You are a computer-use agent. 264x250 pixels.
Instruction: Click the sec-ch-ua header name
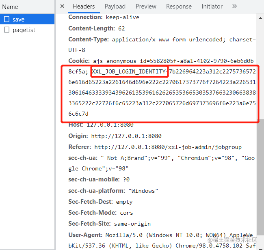[83, 158]
